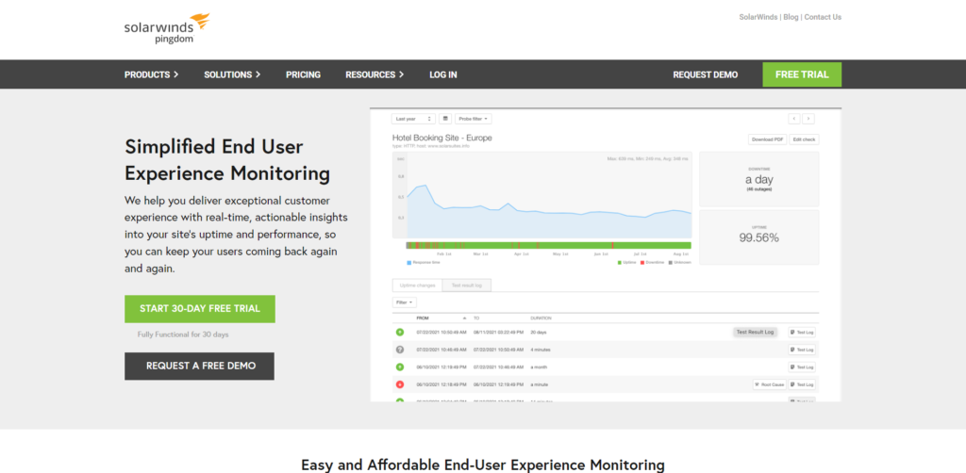Go to previous period with left arrow
The width and height of the screenshot is (966, 473).
click(x=794, y=119)
